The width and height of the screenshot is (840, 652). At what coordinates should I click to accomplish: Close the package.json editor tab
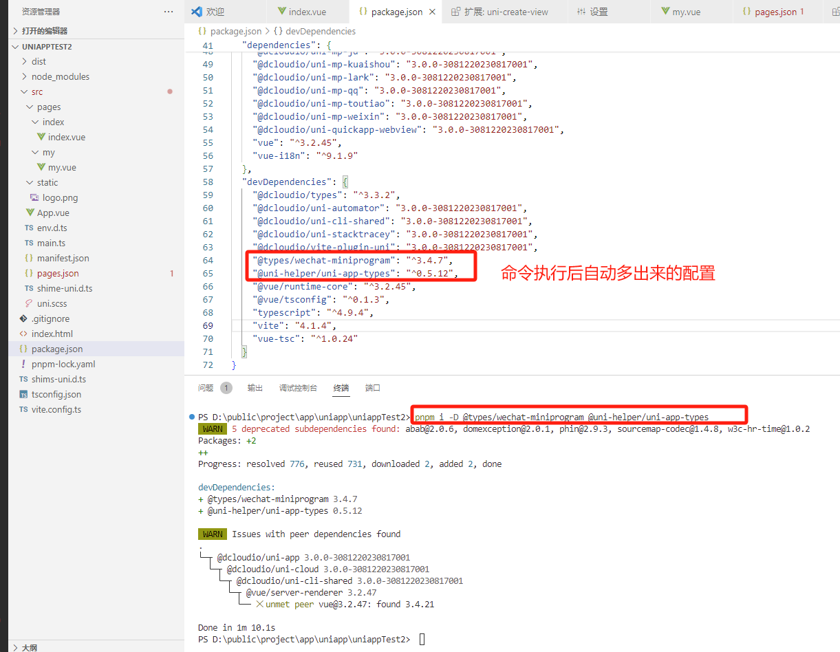click(432, 12)
